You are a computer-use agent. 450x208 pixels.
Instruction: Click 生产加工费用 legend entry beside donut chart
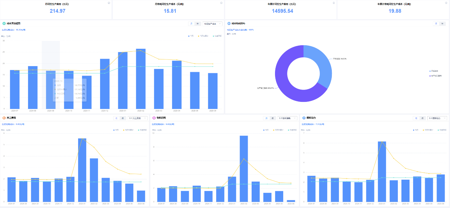point(435,75)
